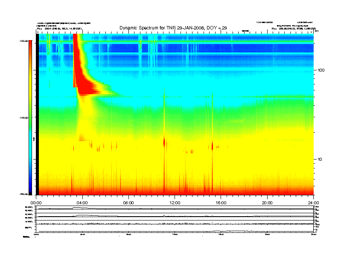The image size is (338, 261).
Task: Click the rotated TNR label beside the color bar
Action: 34,139
